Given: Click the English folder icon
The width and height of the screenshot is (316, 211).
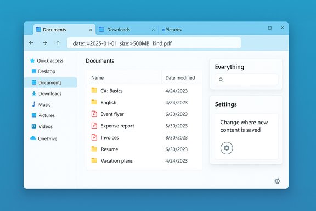Looking at the screenshot, I should (x=94, y=102).
